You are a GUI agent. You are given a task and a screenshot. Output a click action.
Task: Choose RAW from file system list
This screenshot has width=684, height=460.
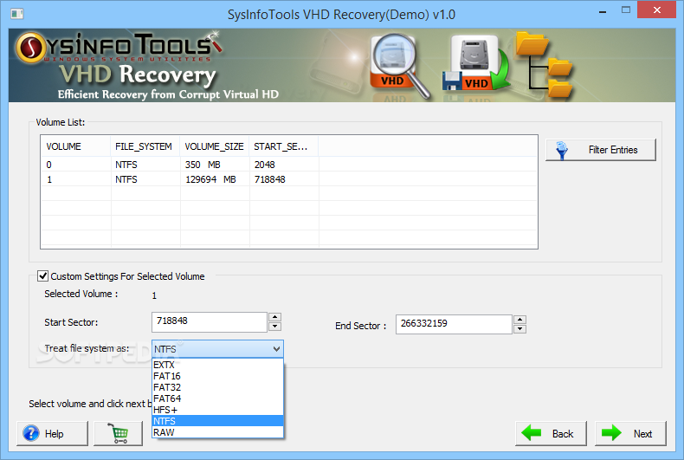point(218,432)
